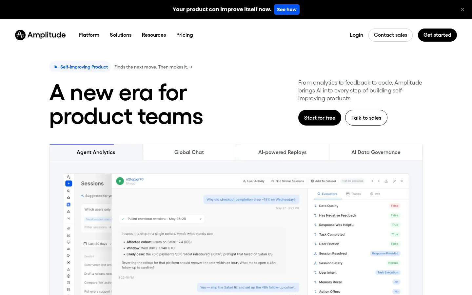Click the User Activity button

(x=254, y=181)
